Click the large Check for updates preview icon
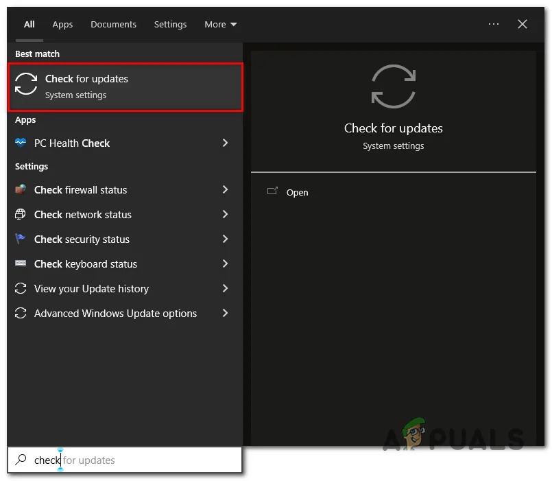 pyautogui.click(x=393, y=85)
